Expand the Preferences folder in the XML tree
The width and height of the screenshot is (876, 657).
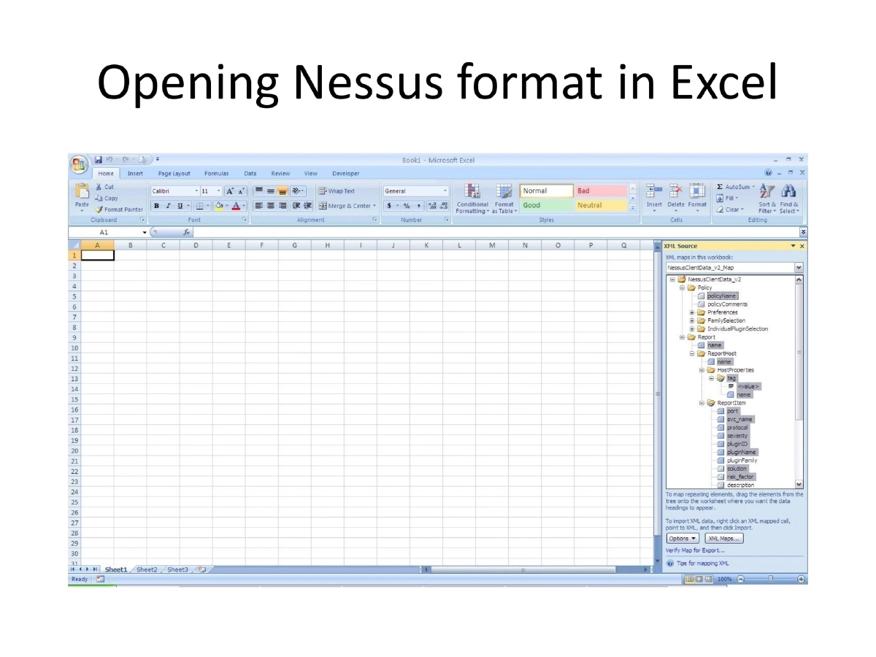click(692, 312)
